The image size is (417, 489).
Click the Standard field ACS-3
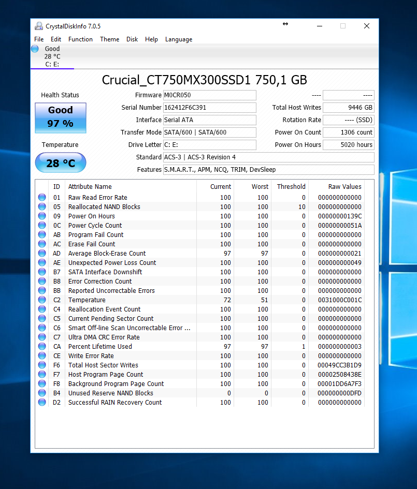pyautogui.click(x=269, y=157)
